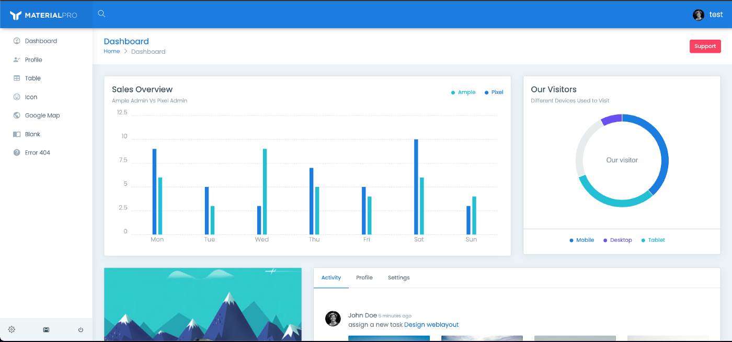This screenshot has width=732, height=342.
Task: Toggle the Mobile legend entry
Action: [x=582, y=240]
